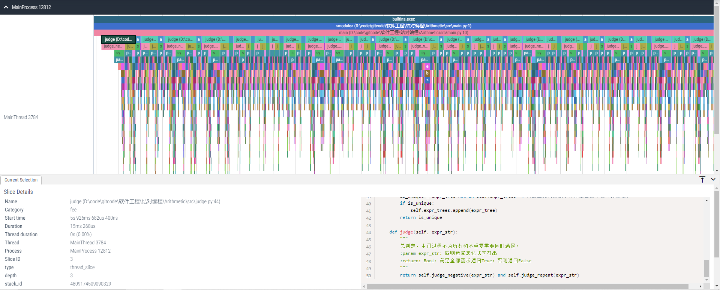Click the code viewer scroll-right arrow
720x290 pixels.
click(x=700, y=287)
